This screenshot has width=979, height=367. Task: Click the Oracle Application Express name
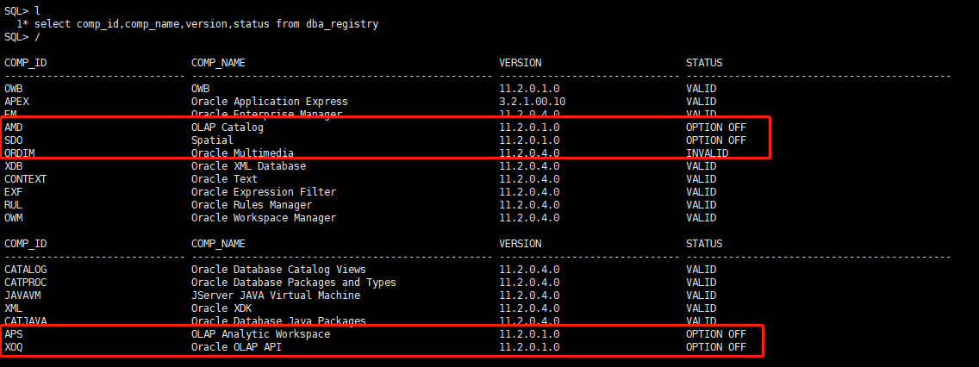pyautogui.click(x=269, y=102)
